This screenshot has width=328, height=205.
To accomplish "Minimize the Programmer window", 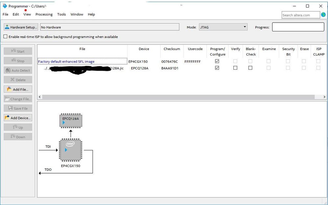I will (295, 6).
